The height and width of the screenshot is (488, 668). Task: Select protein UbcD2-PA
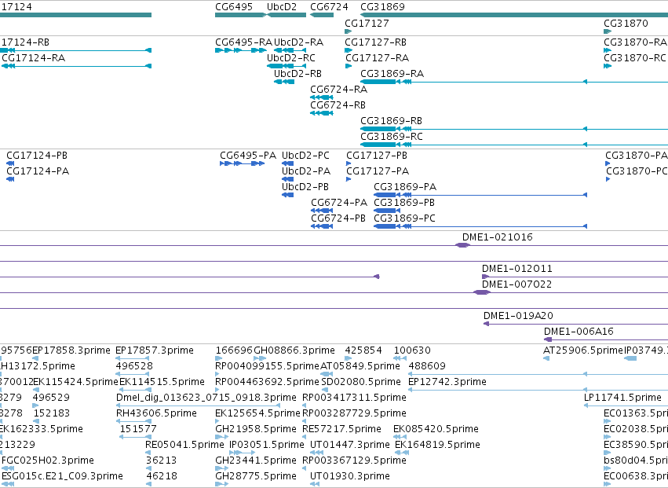306,171
